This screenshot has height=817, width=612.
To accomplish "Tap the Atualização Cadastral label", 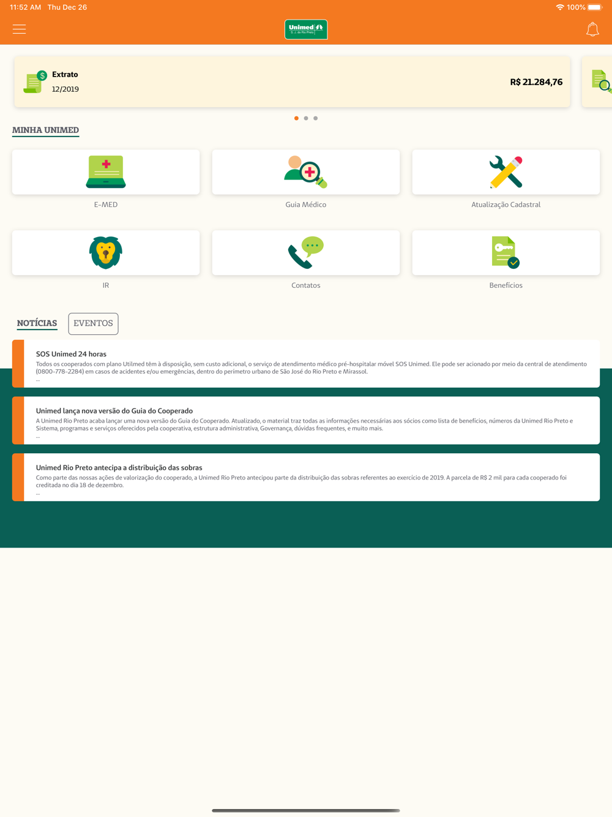I will point(506,205).
